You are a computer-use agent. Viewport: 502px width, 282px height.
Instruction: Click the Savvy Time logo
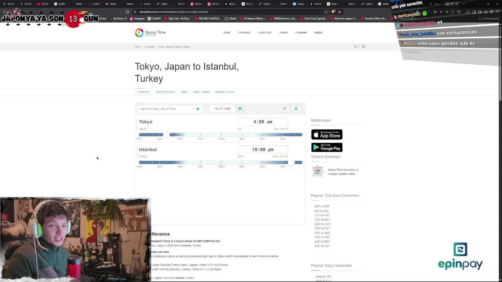pyautogui.click(x=150, y=33)
